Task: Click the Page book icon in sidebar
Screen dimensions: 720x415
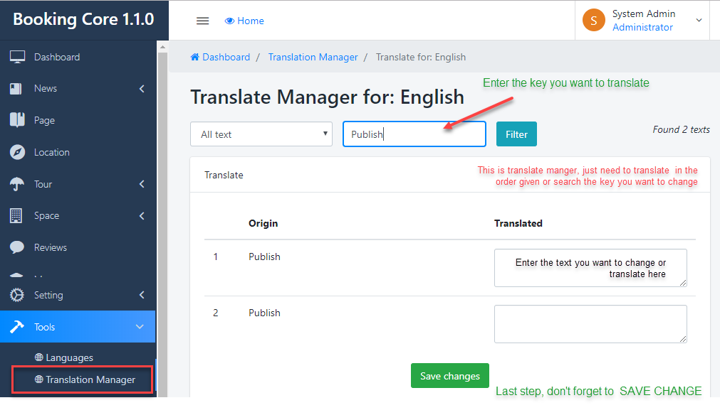Action: pos(17,120)
